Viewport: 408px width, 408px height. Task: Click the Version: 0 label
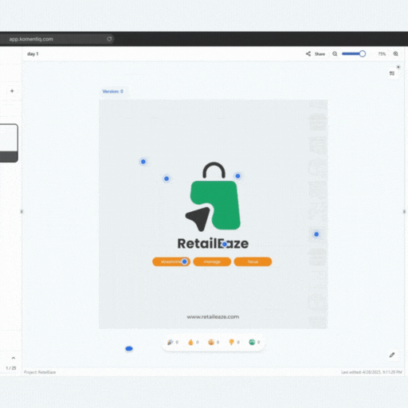click(113, 92)
